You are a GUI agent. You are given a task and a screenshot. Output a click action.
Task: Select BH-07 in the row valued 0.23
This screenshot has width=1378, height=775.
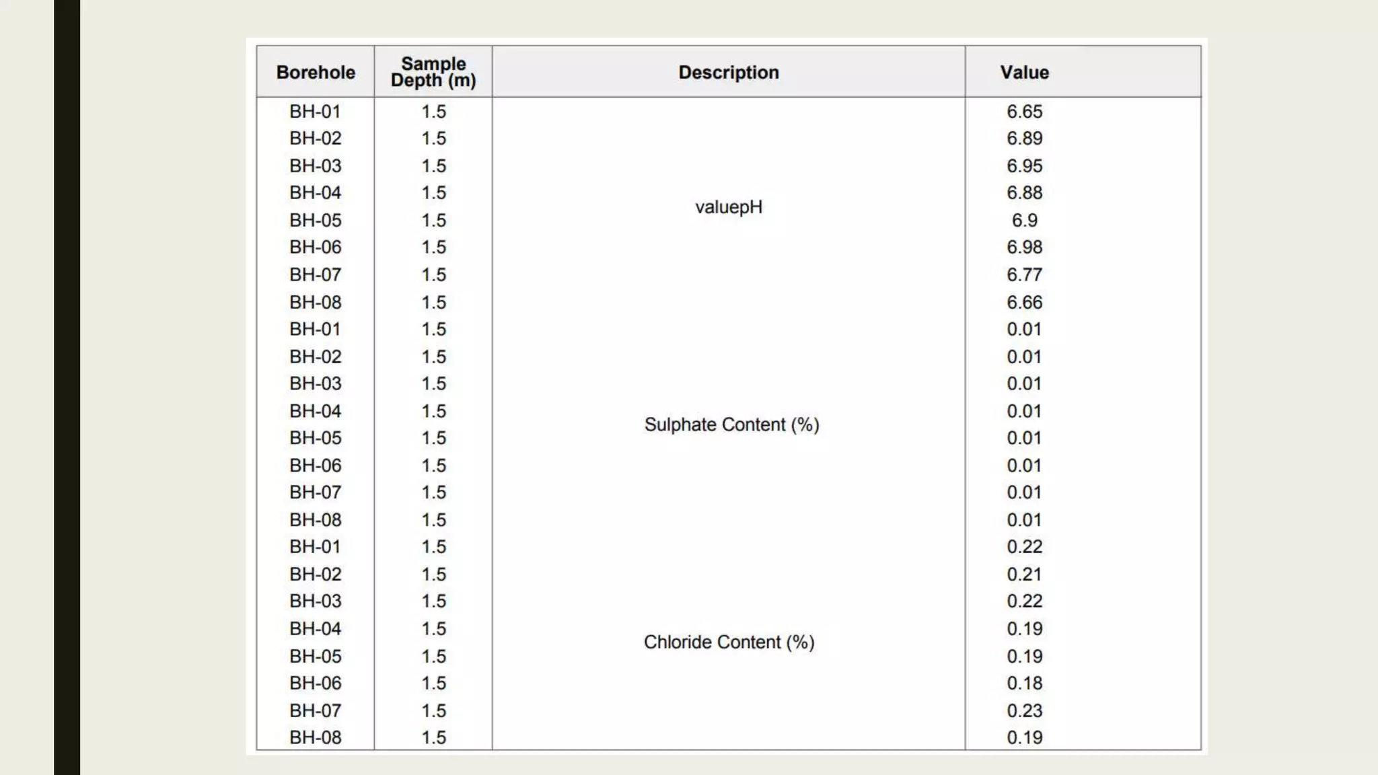[315, 710]
